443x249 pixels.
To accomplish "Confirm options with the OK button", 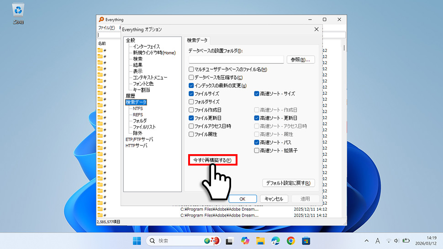I will (x=243, y=199).
